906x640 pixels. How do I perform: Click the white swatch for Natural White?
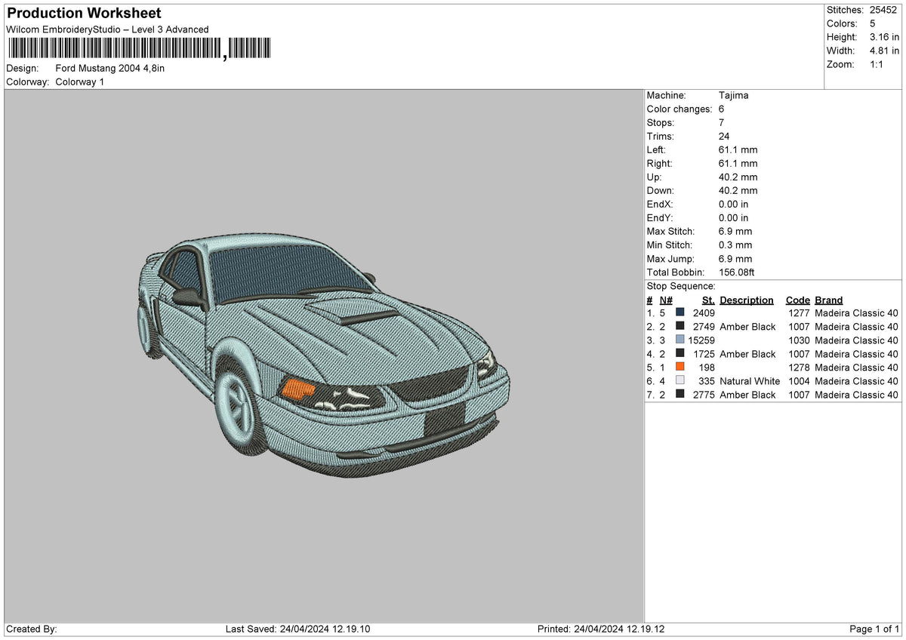pos(680,380)
